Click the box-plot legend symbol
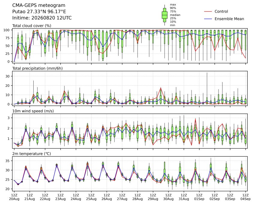The image size is (254, 204). point(165,15)
